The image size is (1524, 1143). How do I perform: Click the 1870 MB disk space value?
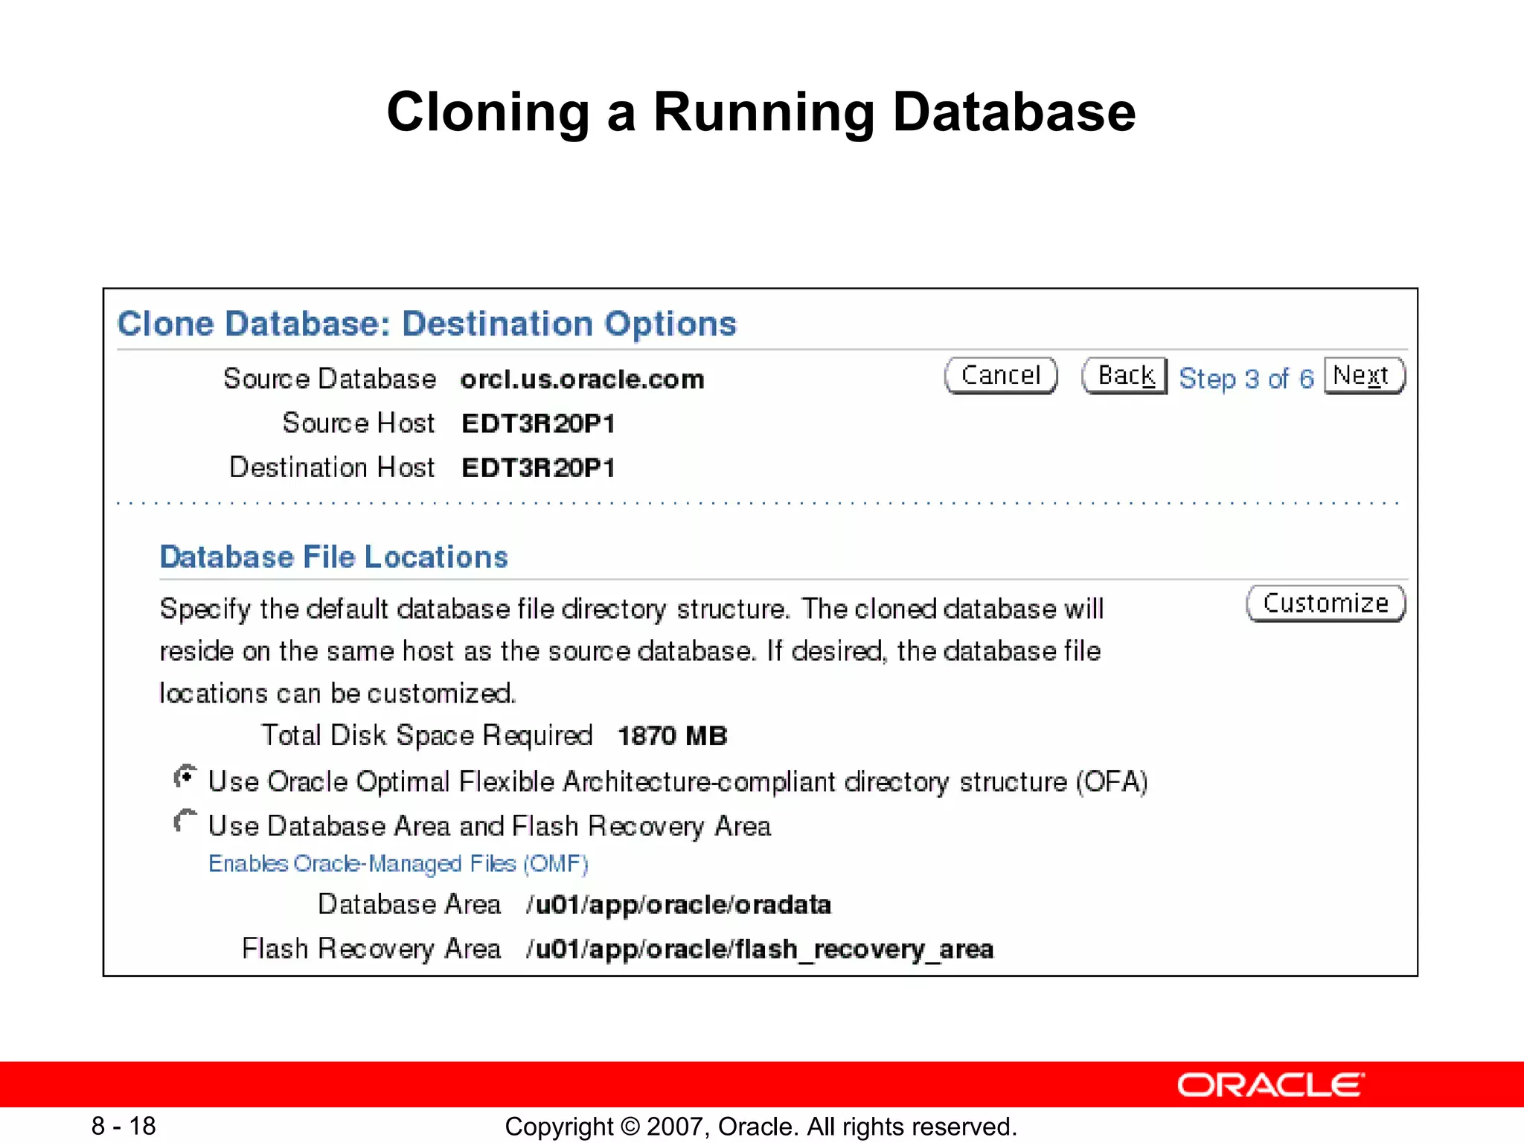pyautogui.click(x=672, y=736)
